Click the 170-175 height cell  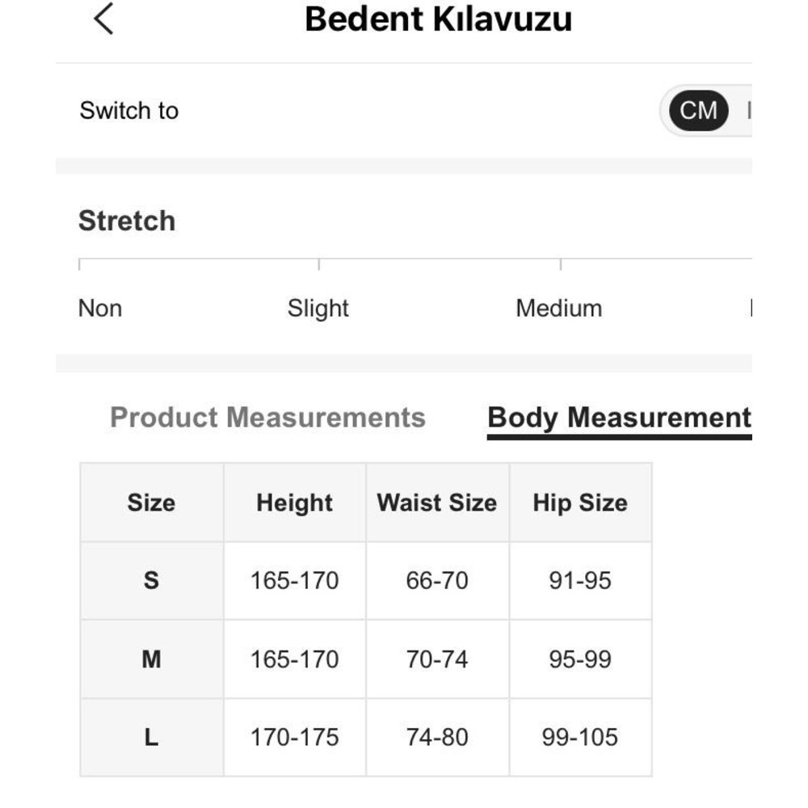pyautogui.click(x=294, y=738)
